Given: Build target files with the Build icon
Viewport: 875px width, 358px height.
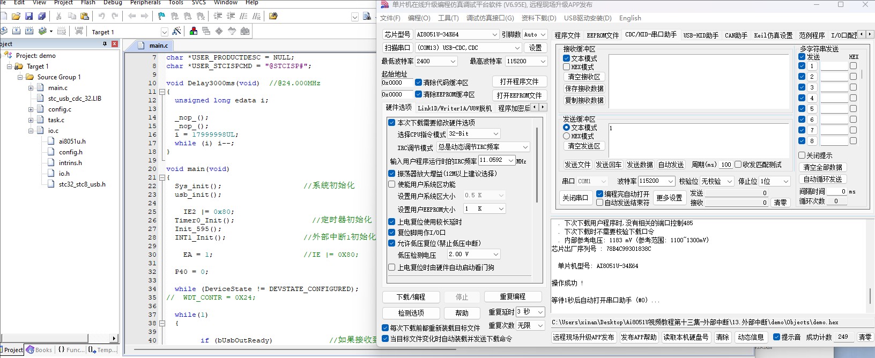Looking at the screenshot, I should [17, 31].
